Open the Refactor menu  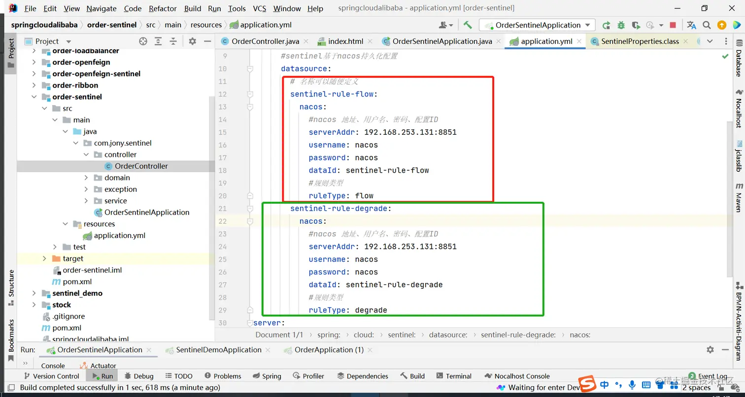coord(163,8)
